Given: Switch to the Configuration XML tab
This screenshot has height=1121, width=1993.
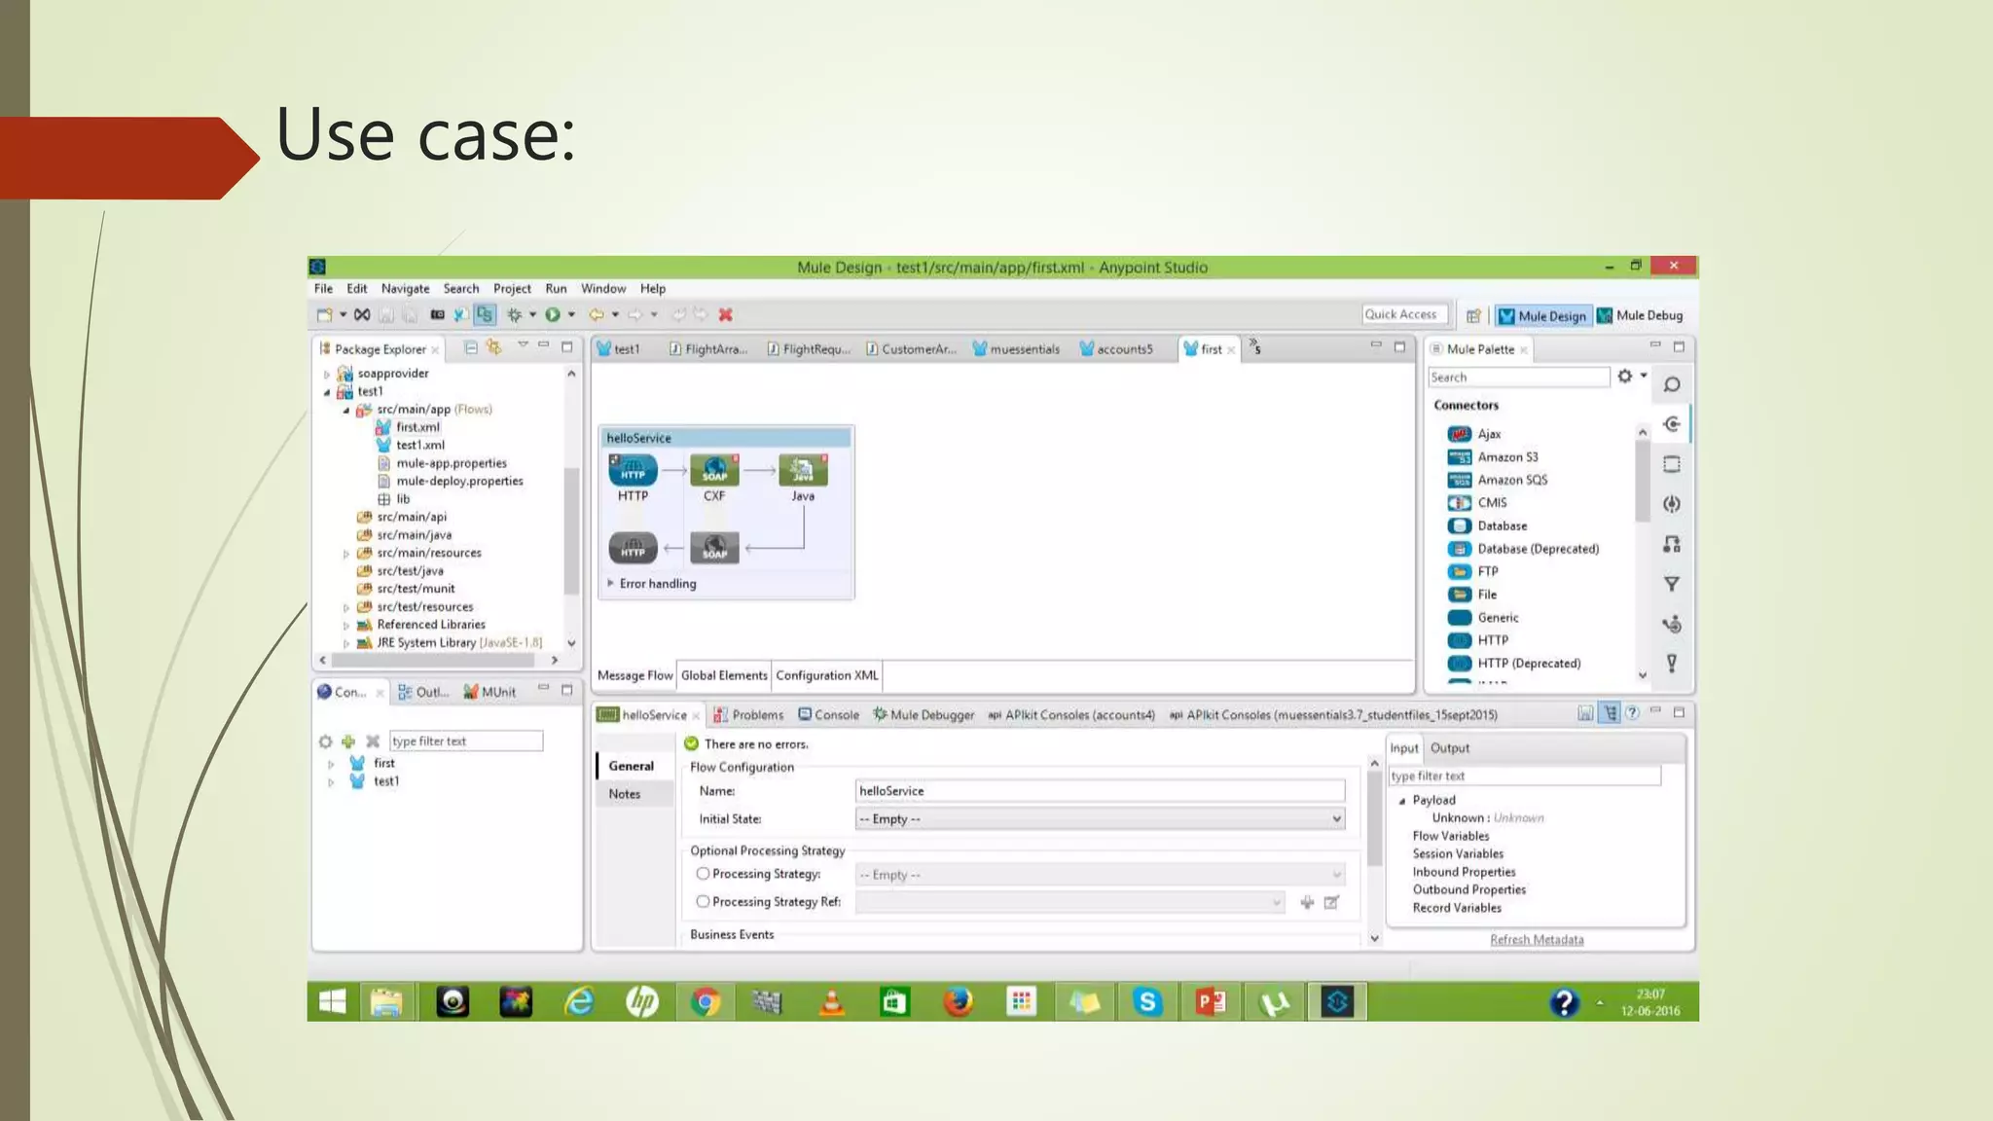Looking at the screenshot, I should [826, 675].
